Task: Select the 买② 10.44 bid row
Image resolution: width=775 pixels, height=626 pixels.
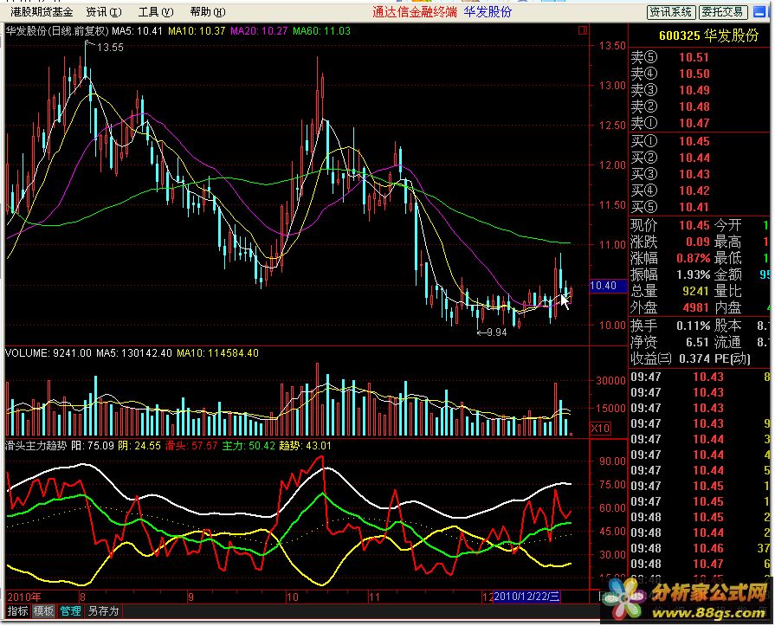Action: click(x=700, y=158)
